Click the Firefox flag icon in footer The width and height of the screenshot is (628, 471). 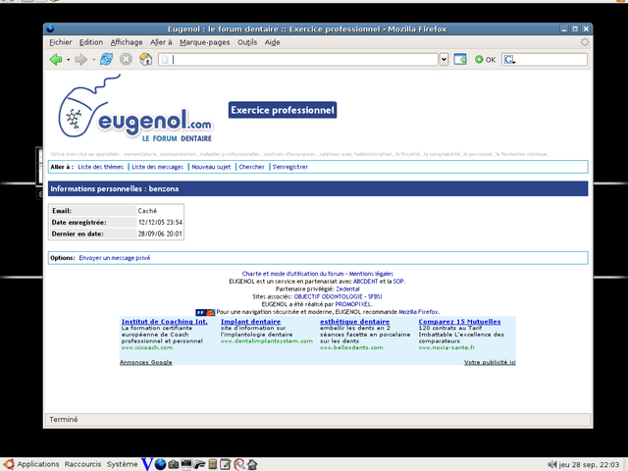point(205,312)
